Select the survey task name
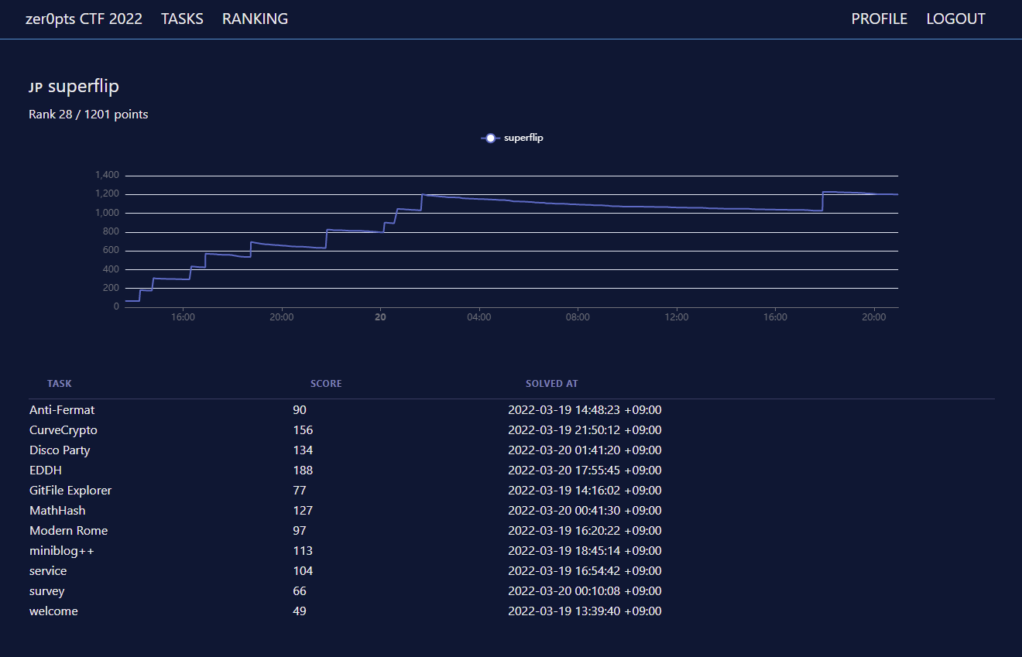Screen dimensions: 1022x657 click(47, 591)
